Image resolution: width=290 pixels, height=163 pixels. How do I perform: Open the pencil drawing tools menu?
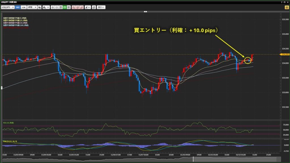pos(88,7)
